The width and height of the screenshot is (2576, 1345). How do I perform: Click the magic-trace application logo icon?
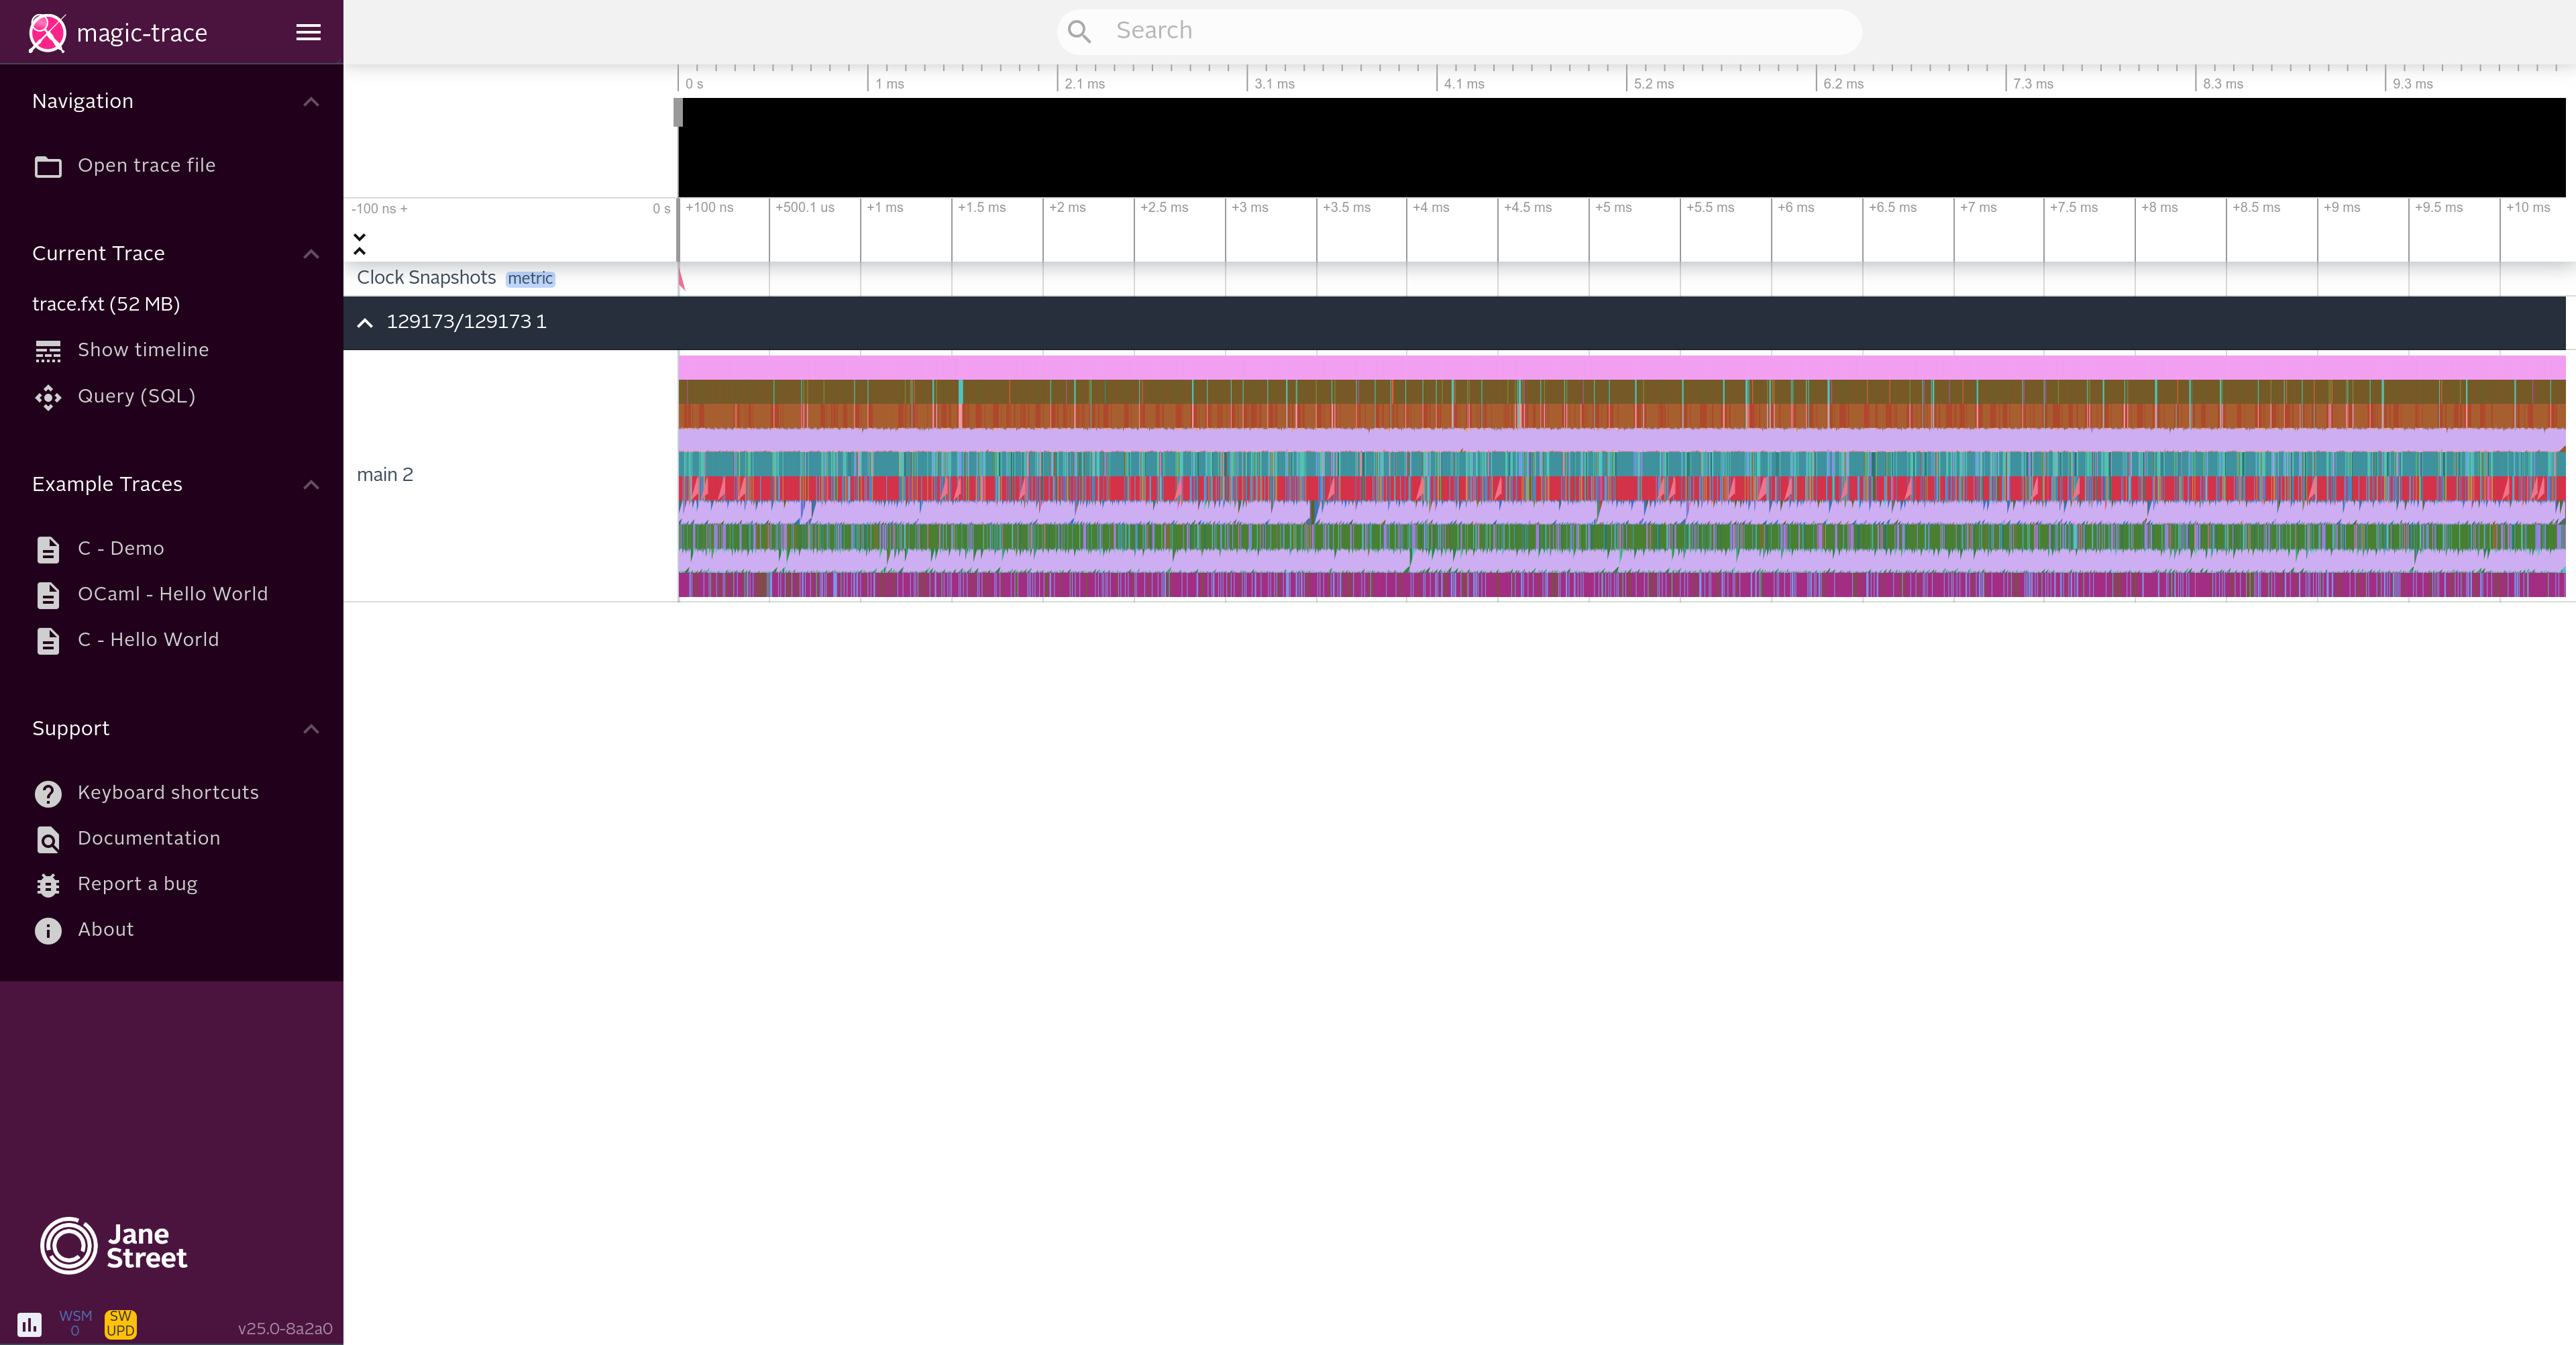tap(46, 31)
